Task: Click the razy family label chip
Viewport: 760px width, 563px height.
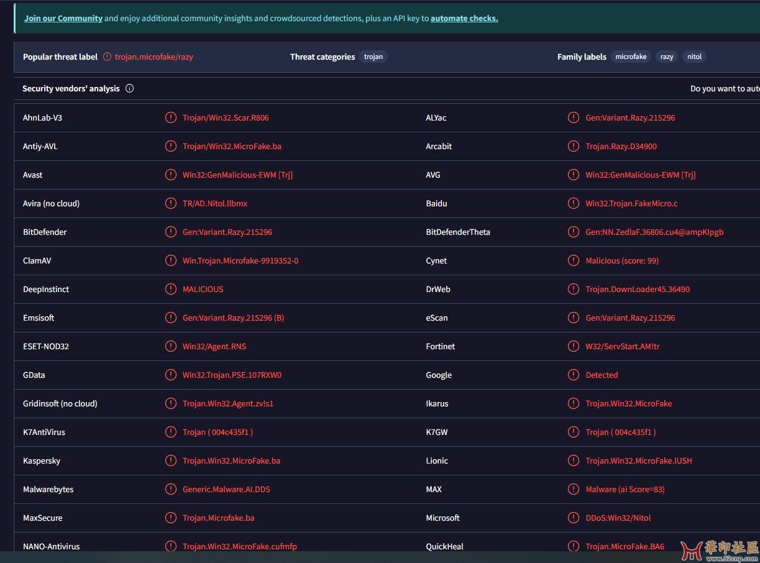Action: point(667,57)
